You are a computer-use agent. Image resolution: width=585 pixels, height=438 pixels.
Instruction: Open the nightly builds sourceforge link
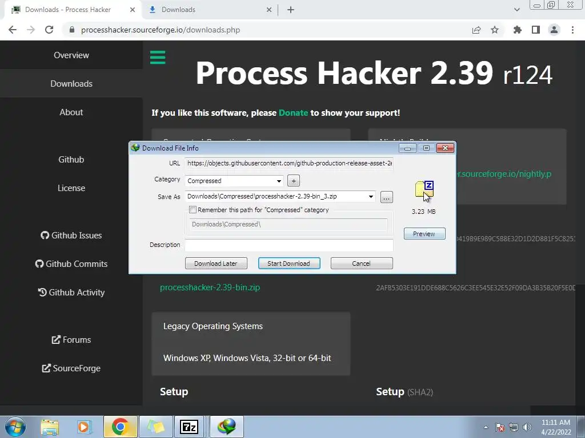click(504, 174)
